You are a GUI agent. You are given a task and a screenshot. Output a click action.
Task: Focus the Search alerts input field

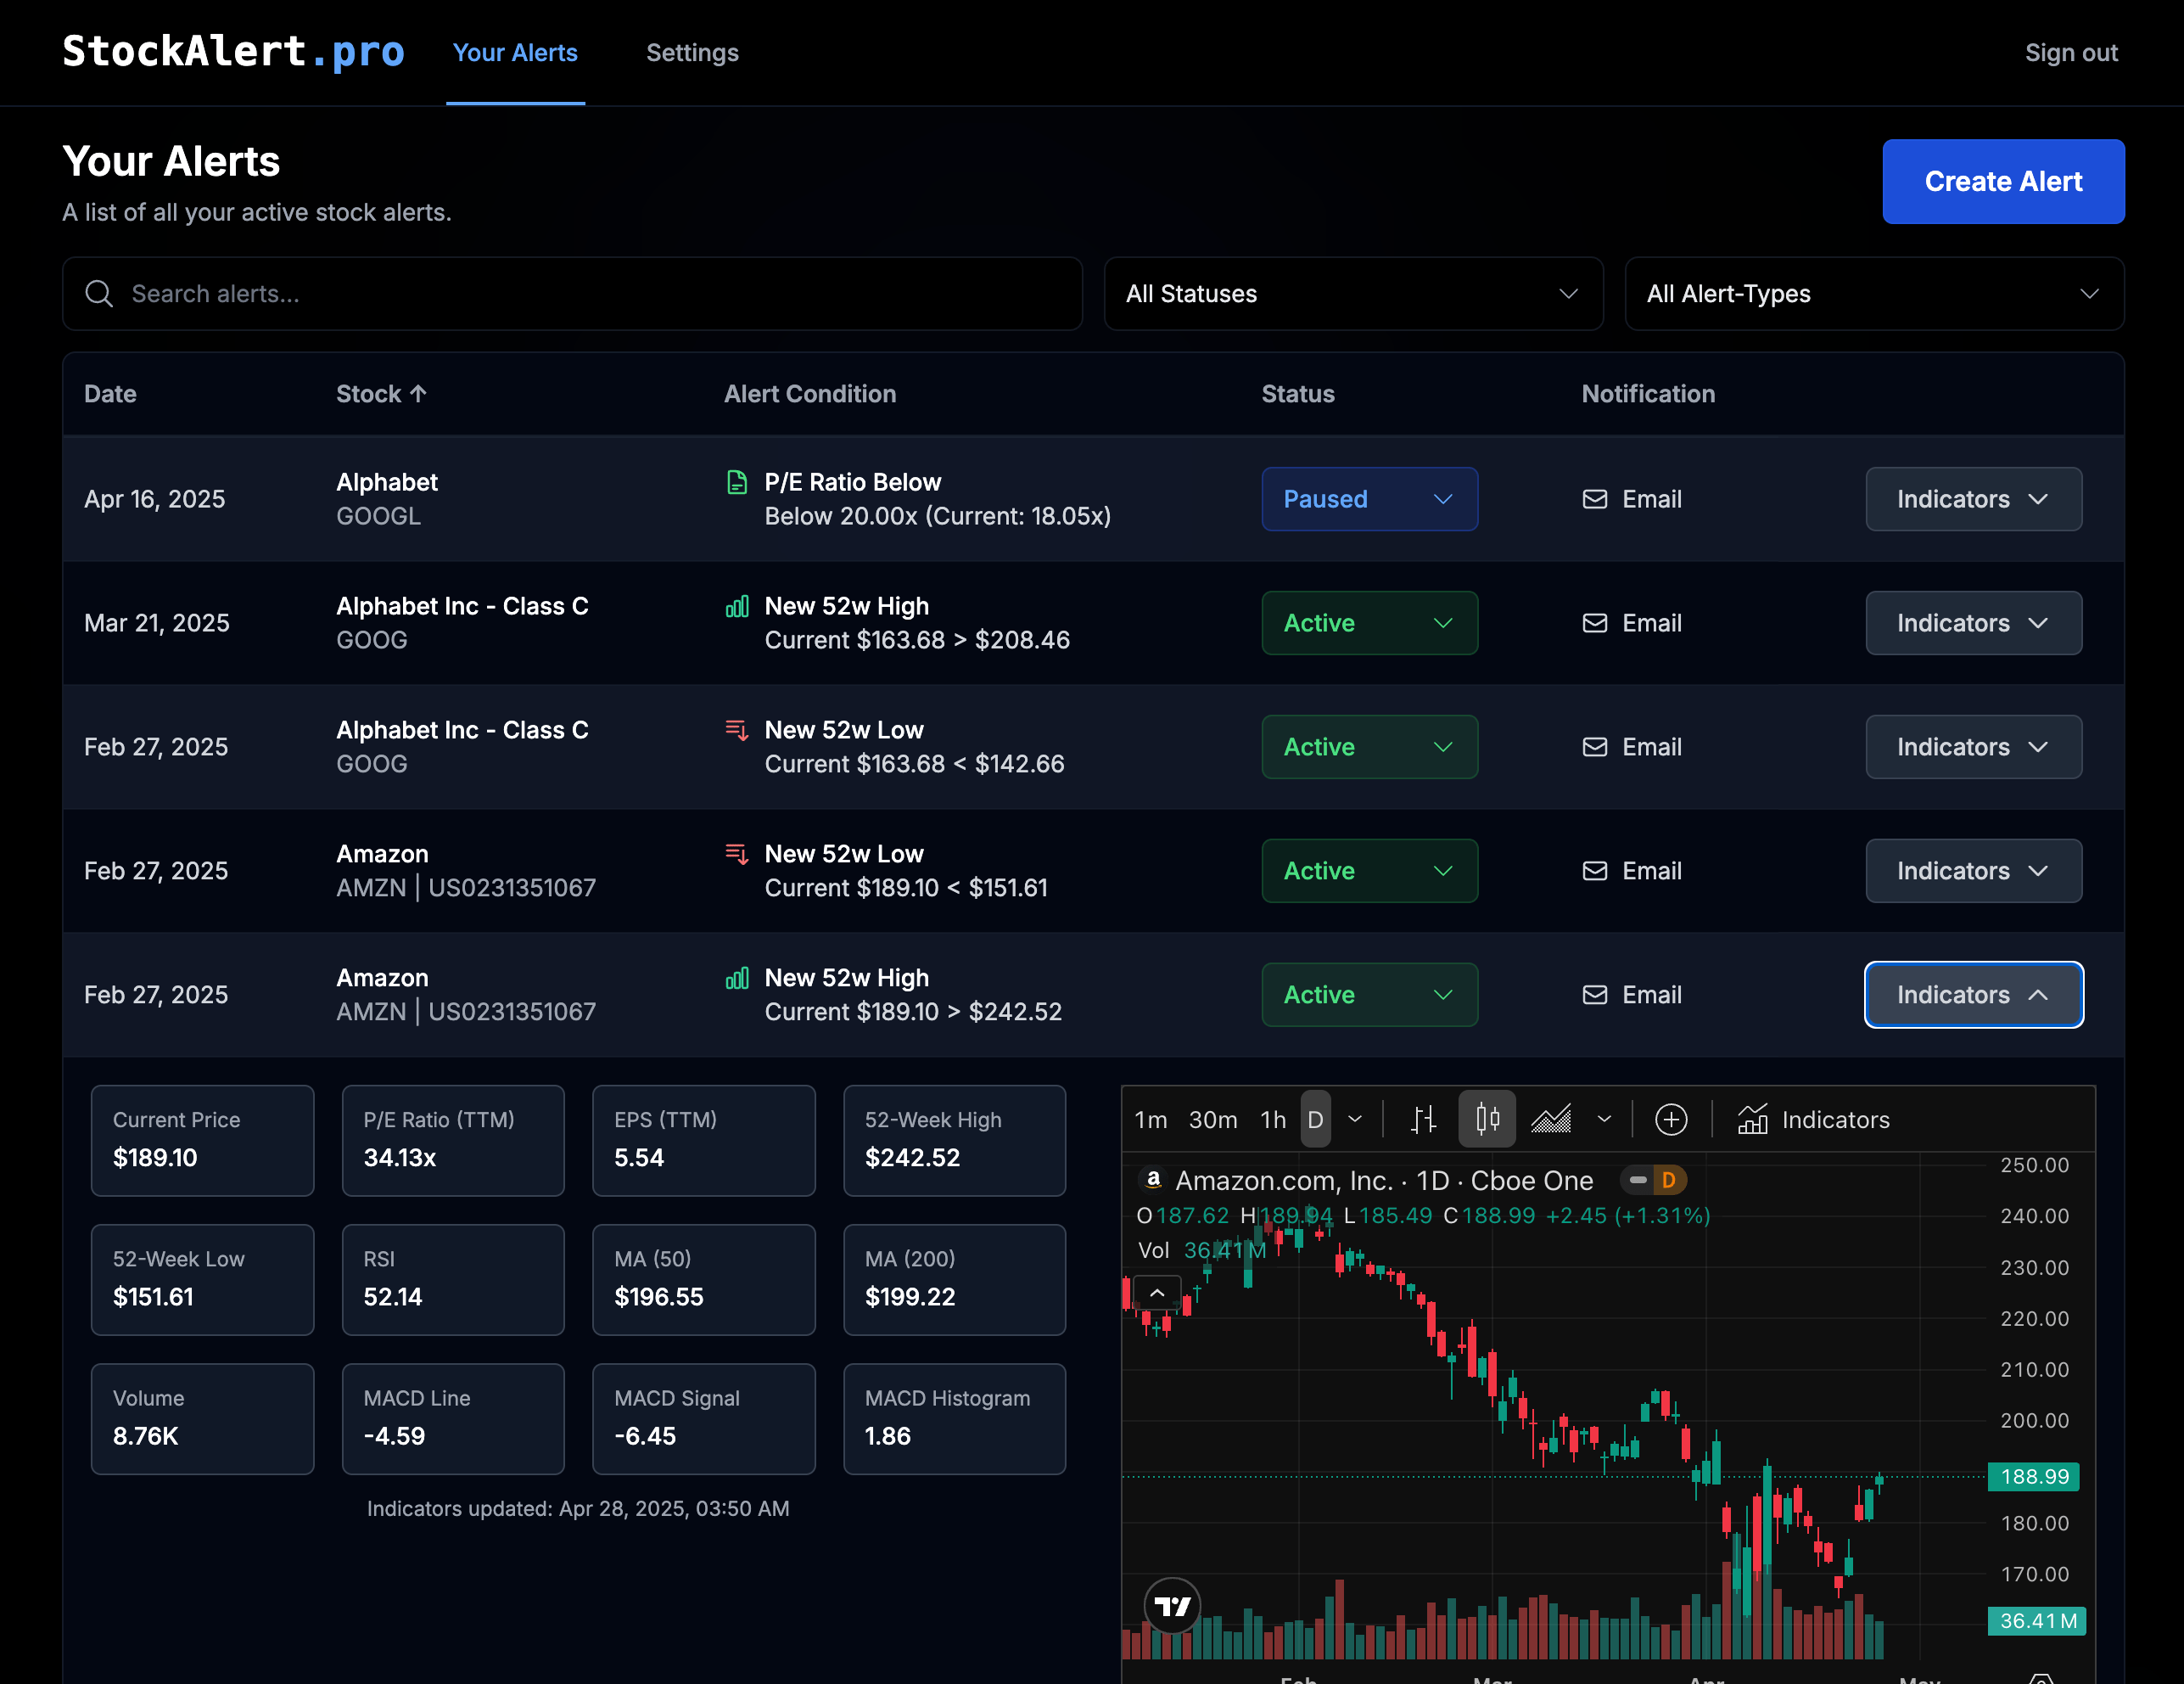tap(572, 293)
